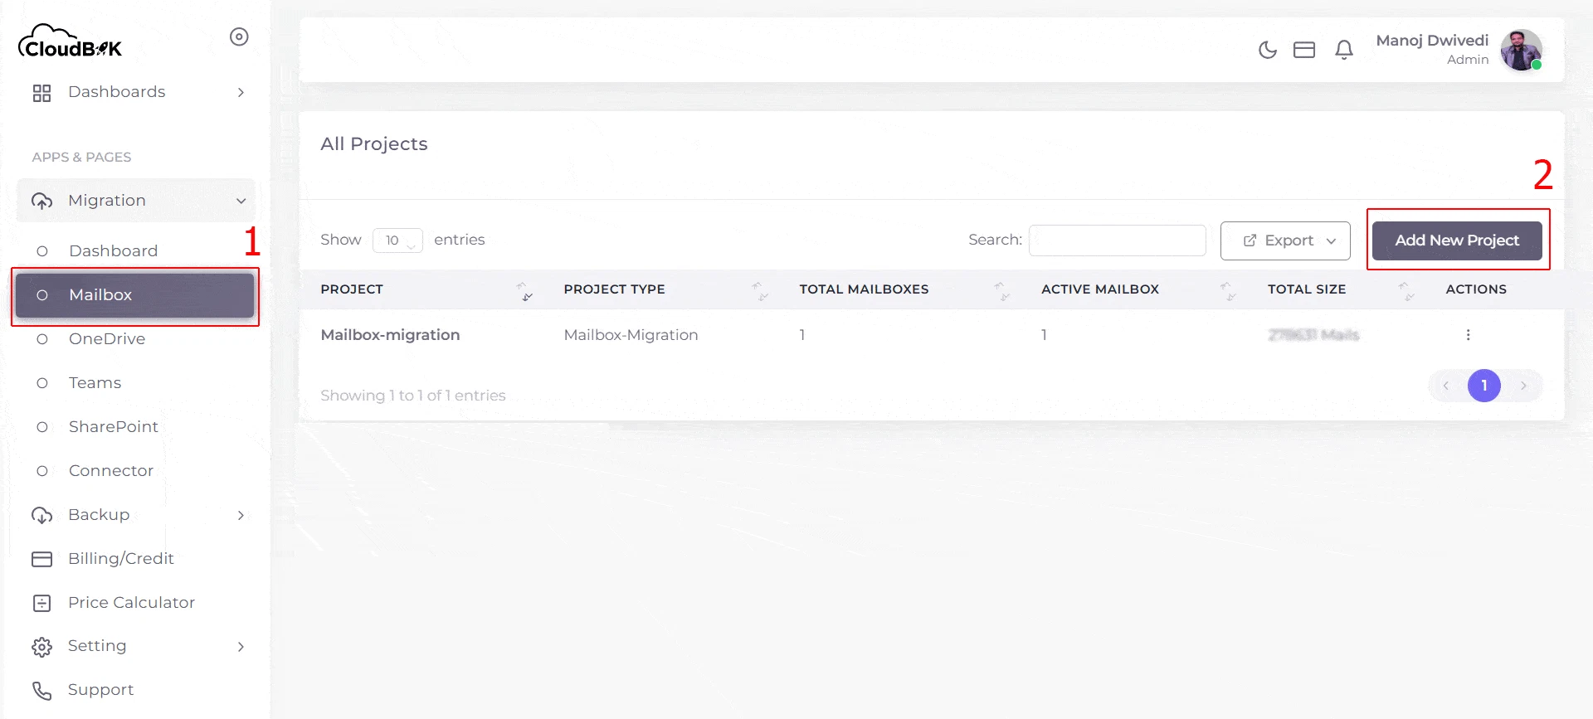
Task: Focus the Search input field
Action: tap(1117, 240)
